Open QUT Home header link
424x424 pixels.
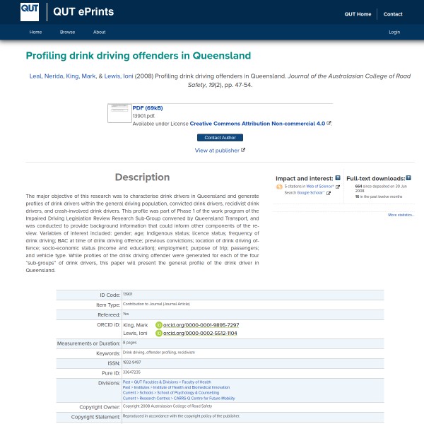(x=358, y=14)
